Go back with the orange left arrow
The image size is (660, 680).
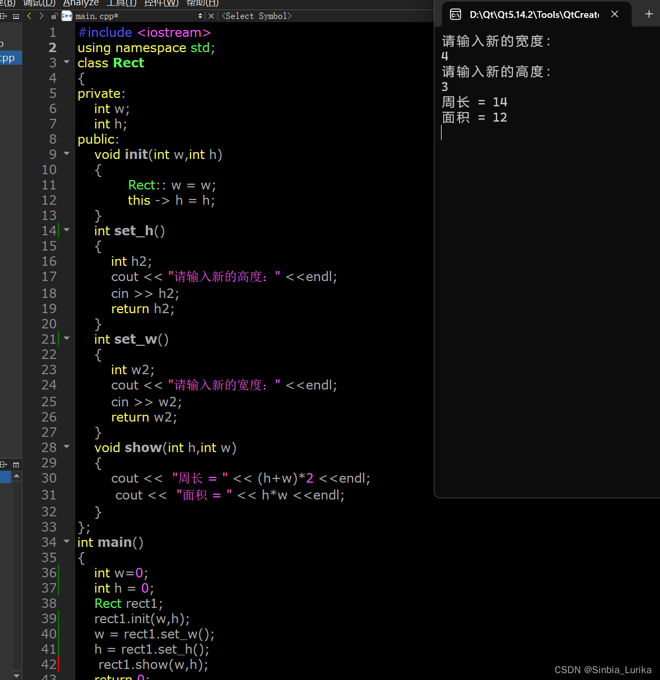29,16
